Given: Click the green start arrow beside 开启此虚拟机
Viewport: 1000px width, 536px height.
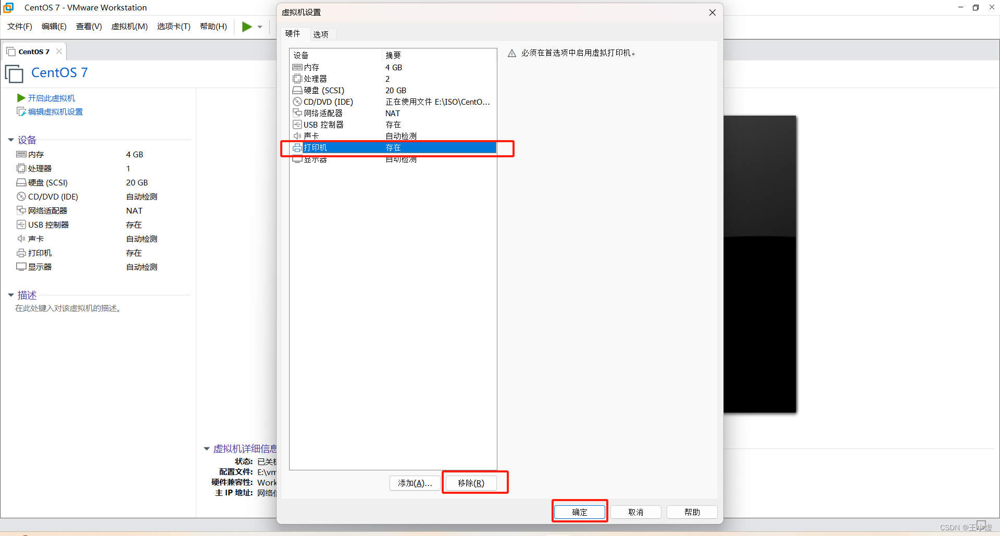Looking at the screenshot, I should (x=21, y=98).
